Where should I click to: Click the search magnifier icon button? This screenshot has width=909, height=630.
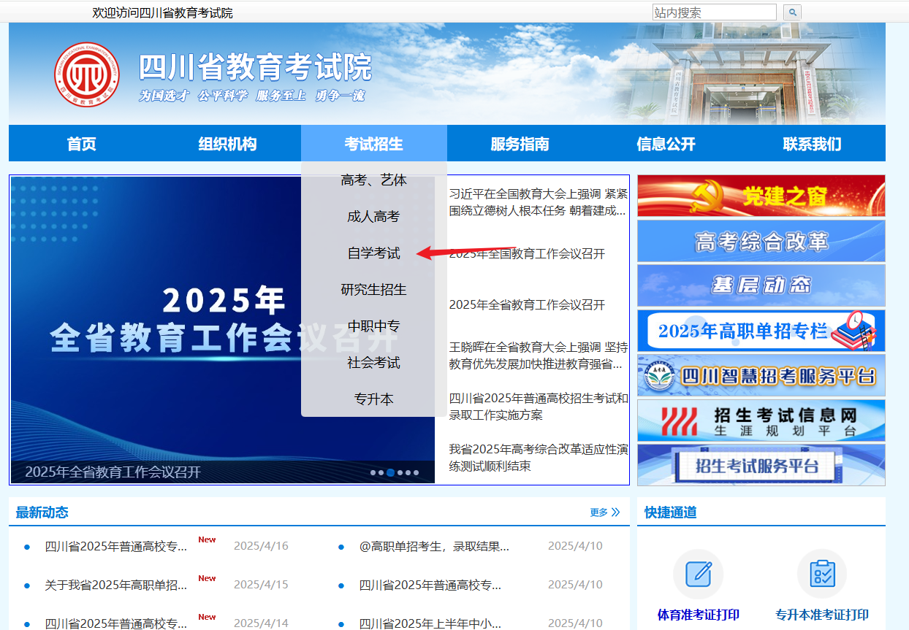point(792,12)
